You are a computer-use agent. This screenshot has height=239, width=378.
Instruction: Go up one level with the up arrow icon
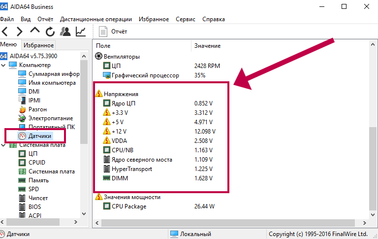[35, 31]
